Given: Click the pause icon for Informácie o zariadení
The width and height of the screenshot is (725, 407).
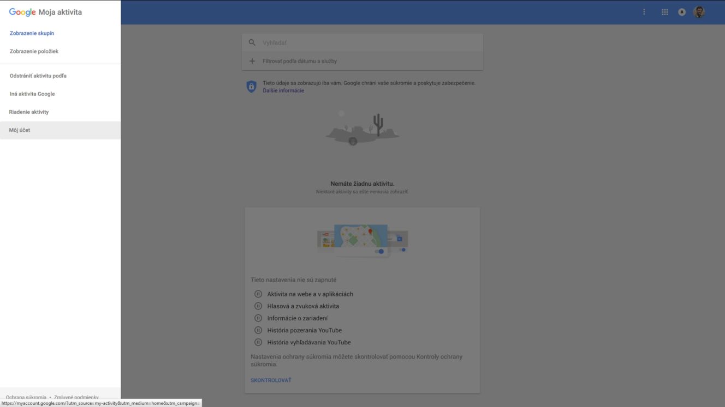Looking at the screenshot, I should click(258, 318).
